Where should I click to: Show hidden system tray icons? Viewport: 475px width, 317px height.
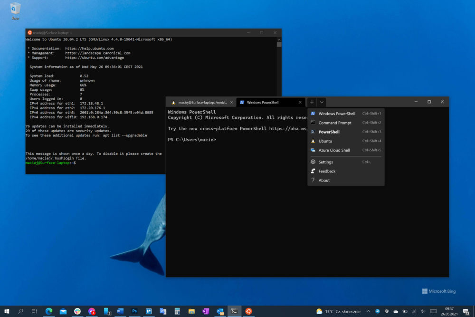[368, 311]
